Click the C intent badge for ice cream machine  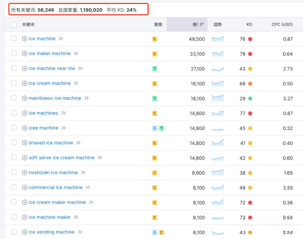coord(155,83)
